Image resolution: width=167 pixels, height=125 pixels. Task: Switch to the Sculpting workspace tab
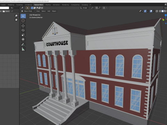point(19,5)
